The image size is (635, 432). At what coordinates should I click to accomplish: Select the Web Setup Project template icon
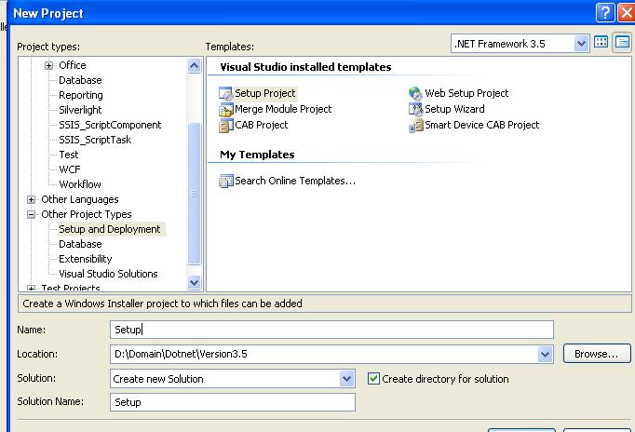(415, 93)
